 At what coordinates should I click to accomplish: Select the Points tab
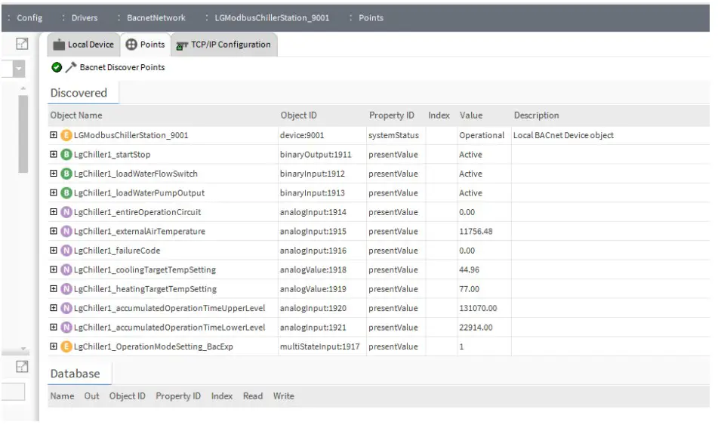145,45
